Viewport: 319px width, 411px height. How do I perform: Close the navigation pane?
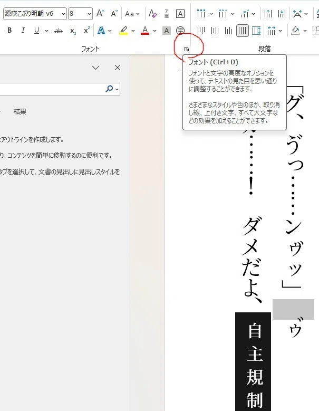click(x=118, y=68)
